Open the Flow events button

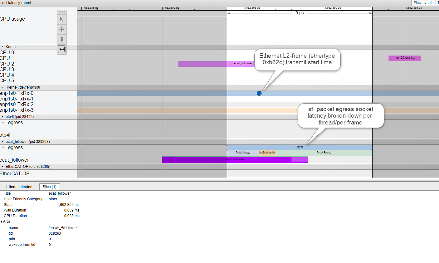click(423, 3)
